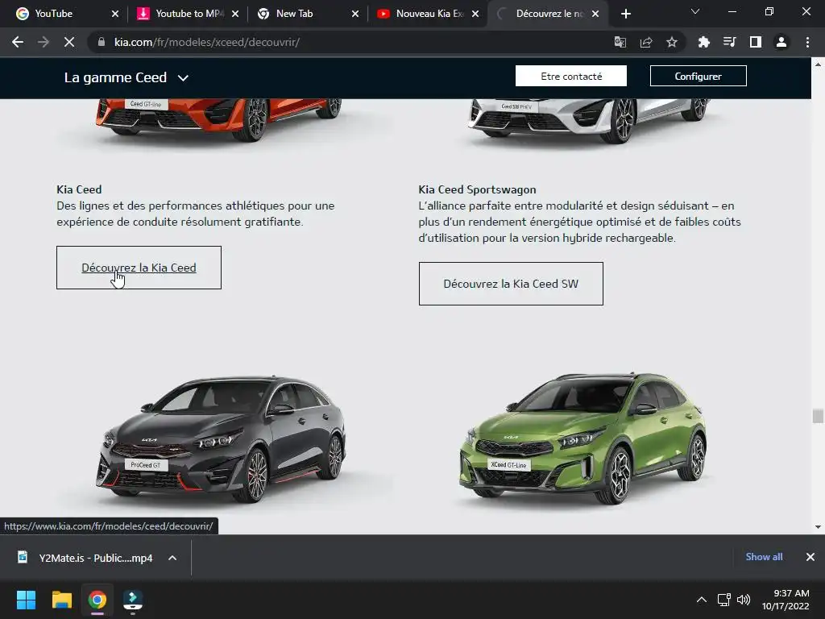
Task: Close the Youtube to MP4 tab
Action: coord(235,14)
